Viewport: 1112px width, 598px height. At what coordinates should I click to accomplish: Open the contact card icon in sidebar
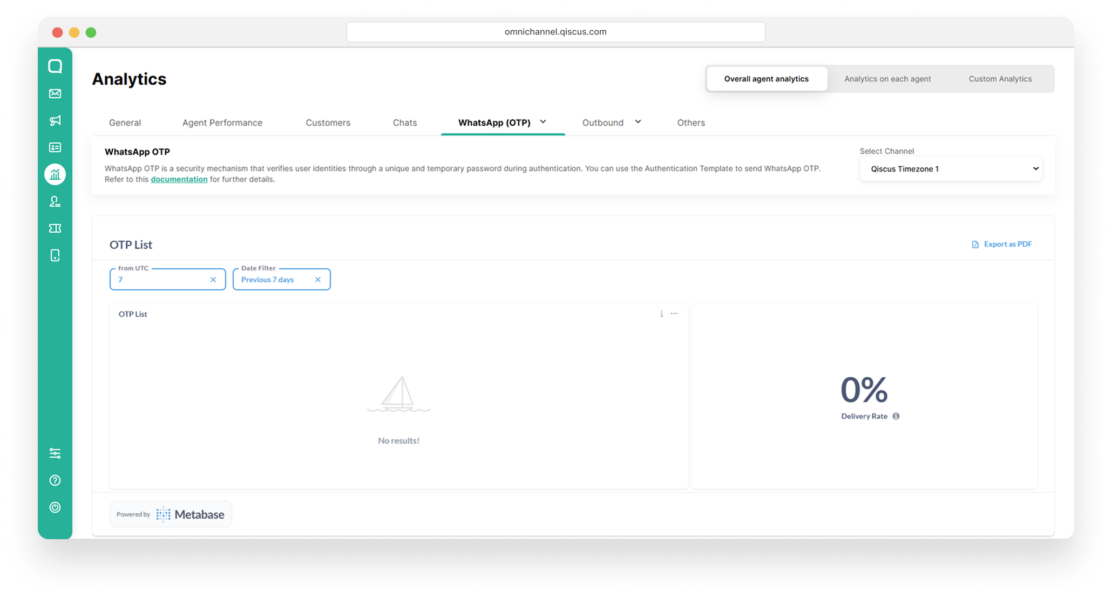(x=55, y=147)
